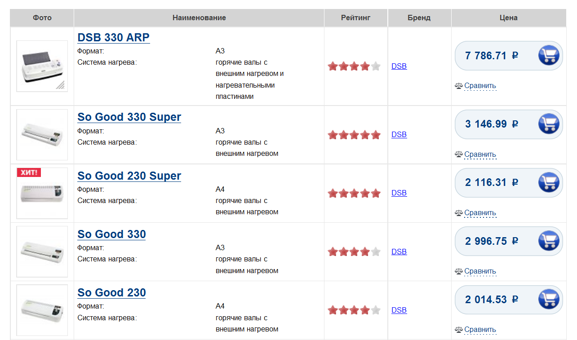Click scales icon in DSB 330 ARP row

coord(459,85)
